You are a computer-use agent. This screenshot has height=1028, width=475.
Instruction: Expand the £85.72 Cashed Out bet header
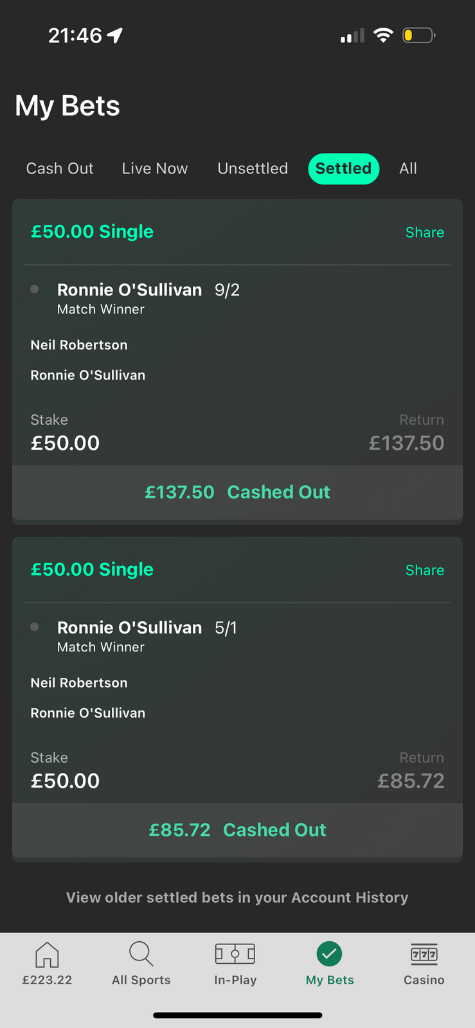(x=93, y=570)
